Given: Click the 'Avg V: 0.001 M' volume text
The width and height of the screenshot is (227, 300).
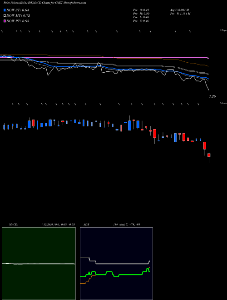Looking at the screenshot, I should 179,10.
